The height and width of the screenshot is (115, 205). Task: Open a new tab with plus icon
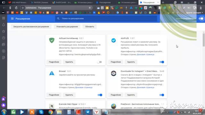[x=163, y=2]
